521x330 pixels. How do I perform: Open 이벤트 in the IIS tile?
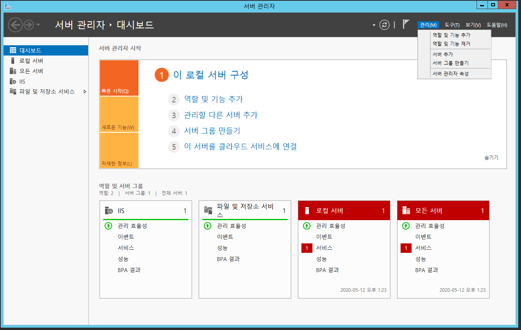pos(126,237)
